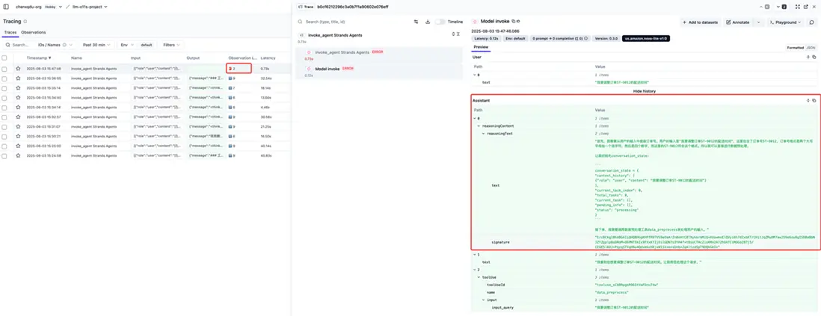Check the checkbox for trace 15:31:07
Screen dimensions: 821x316
4,126
